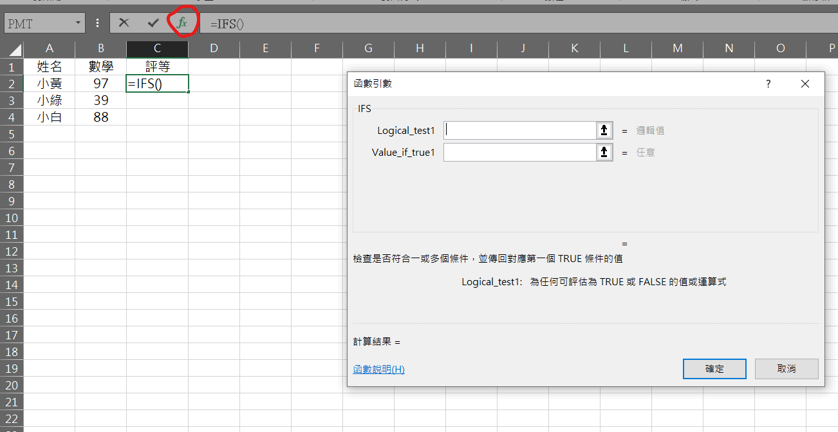Open dialog help via the question mark icon

pos(768,84)
